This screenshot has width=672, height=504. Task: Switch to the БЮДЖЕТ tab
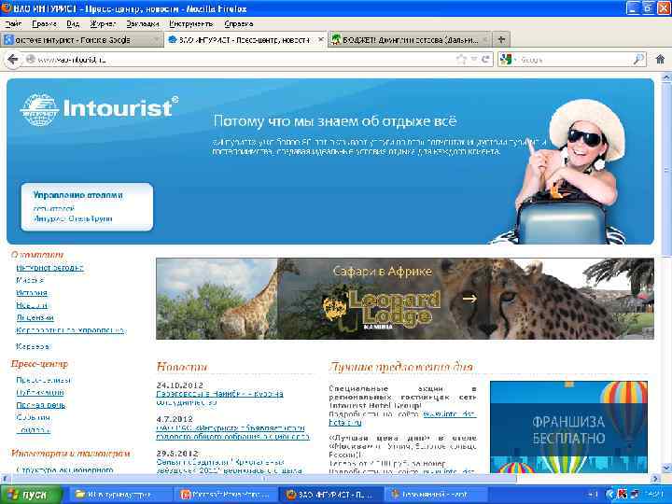tap(410, 39)
